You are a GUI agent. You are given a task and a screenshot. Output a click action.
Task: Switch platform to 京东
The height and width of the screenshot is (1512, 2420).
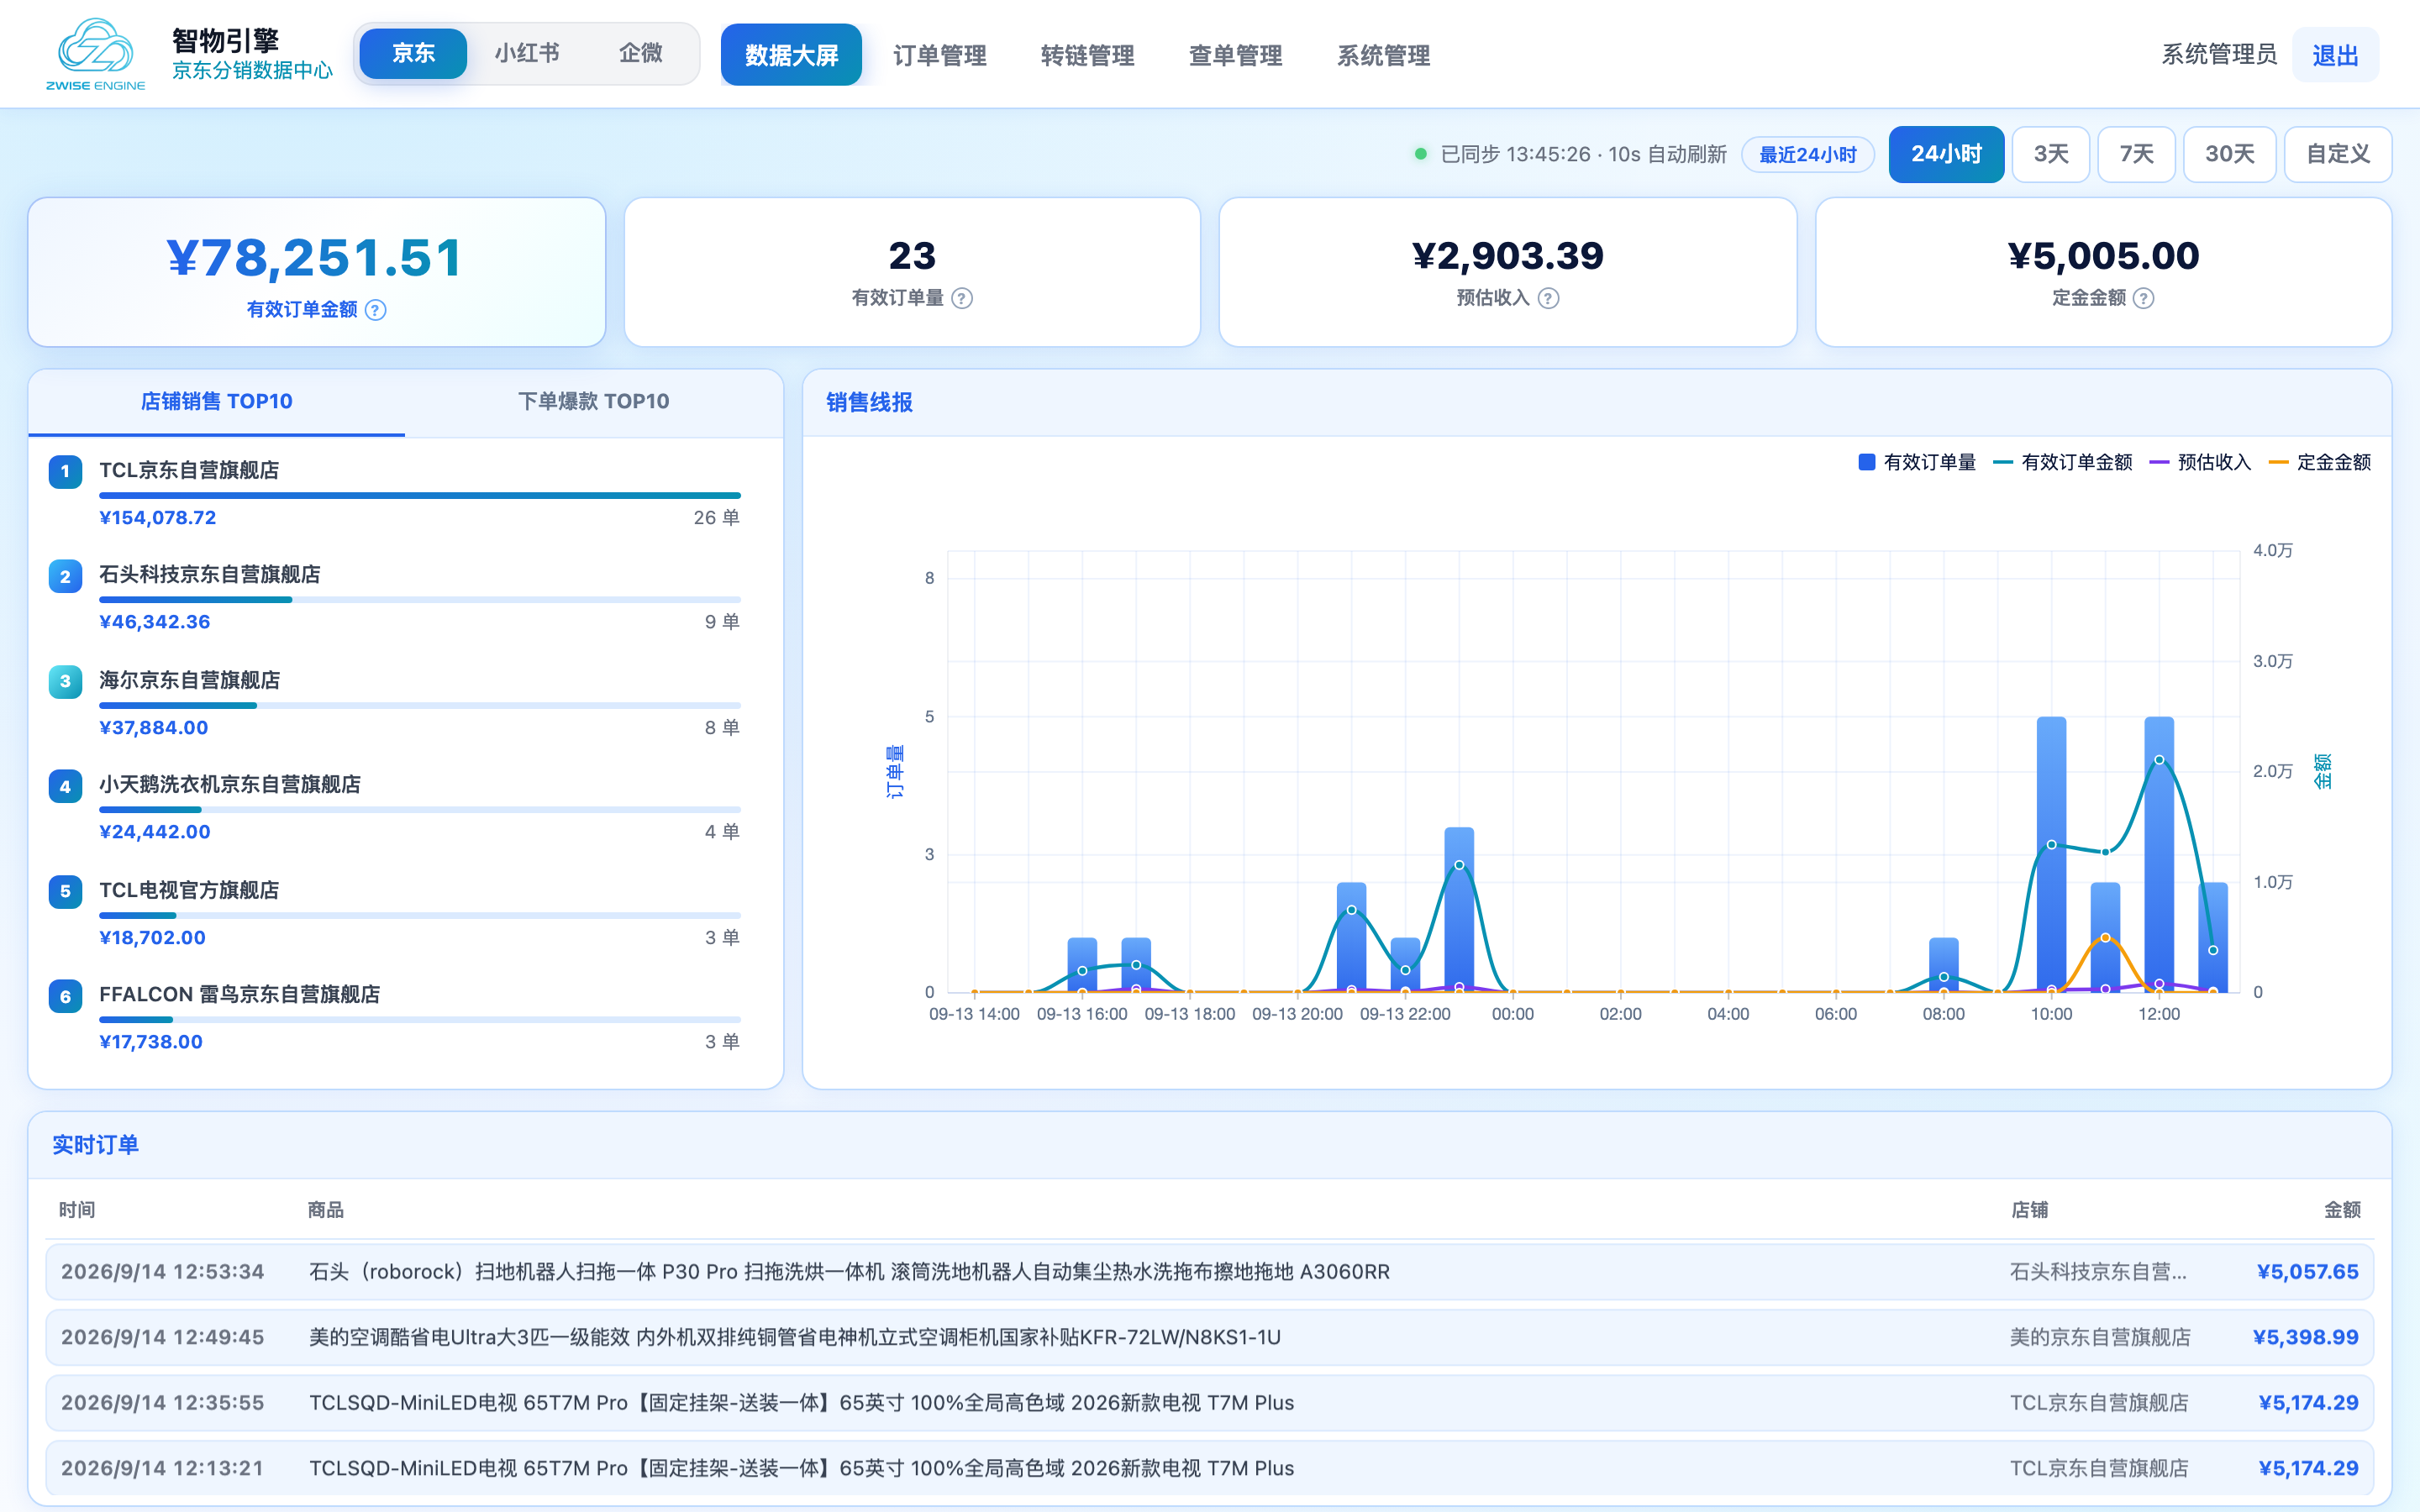(413, 54)
